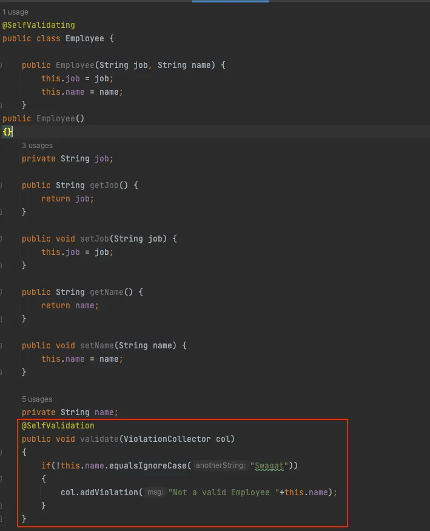The image size is (430, 531).
Task: Click the 'anotherString:' parameter hint
Action: (220, 465)
